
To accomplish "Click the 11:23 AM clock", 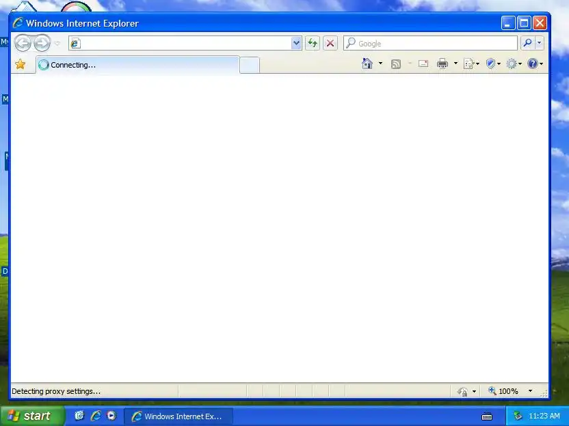I will click(x=544, y=416).
